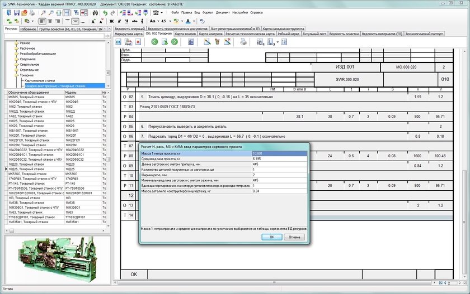Click the blue OK icon in document toolbar

tap(118, 42)
